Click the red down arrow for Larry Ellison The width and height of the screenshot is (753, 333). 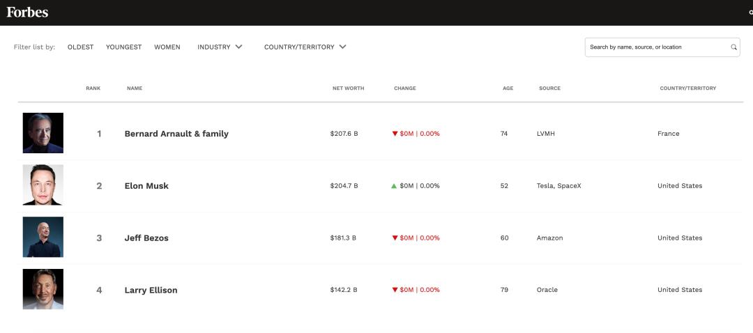point(395,290)
